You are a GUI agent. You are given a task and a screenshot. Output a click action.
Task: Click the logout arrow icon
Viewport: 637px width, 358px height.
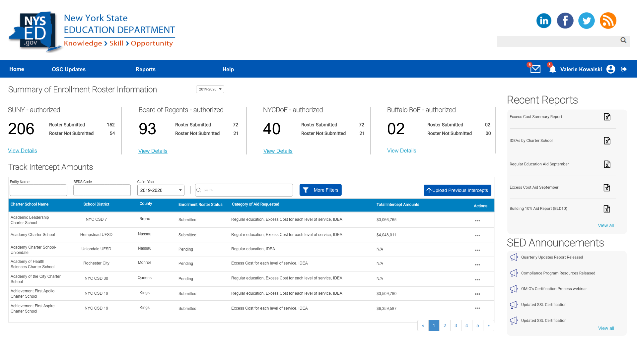(624, 69)
